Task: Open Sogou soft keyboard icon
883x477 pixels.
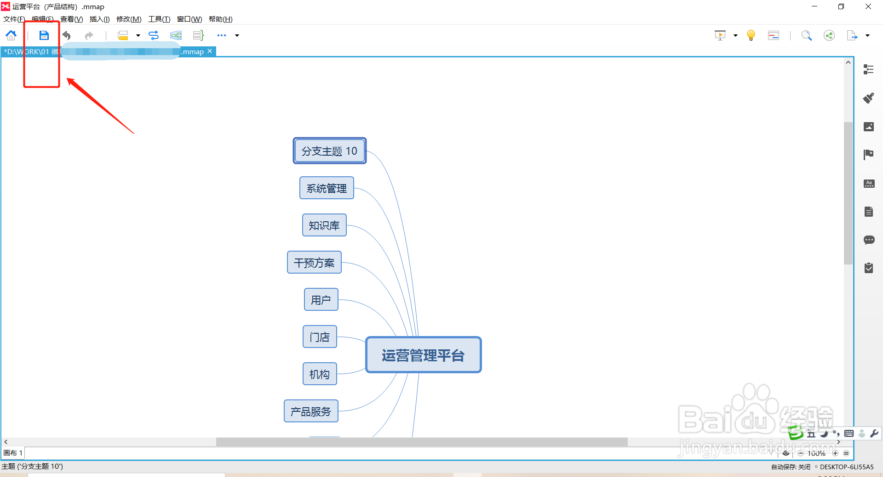Action: click(849, 433)
